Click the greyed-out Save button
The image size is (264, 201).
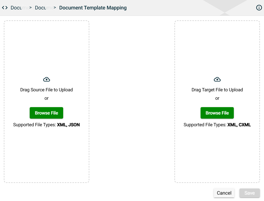click(x=249, y=193)
